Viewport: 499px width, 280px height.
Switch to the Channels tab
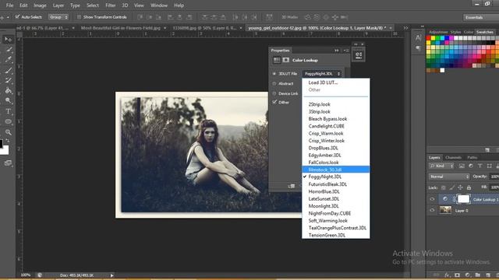point(453,157)
